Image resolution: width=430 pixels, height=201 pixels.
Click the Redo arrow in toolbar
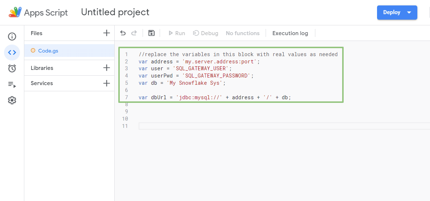134,33
